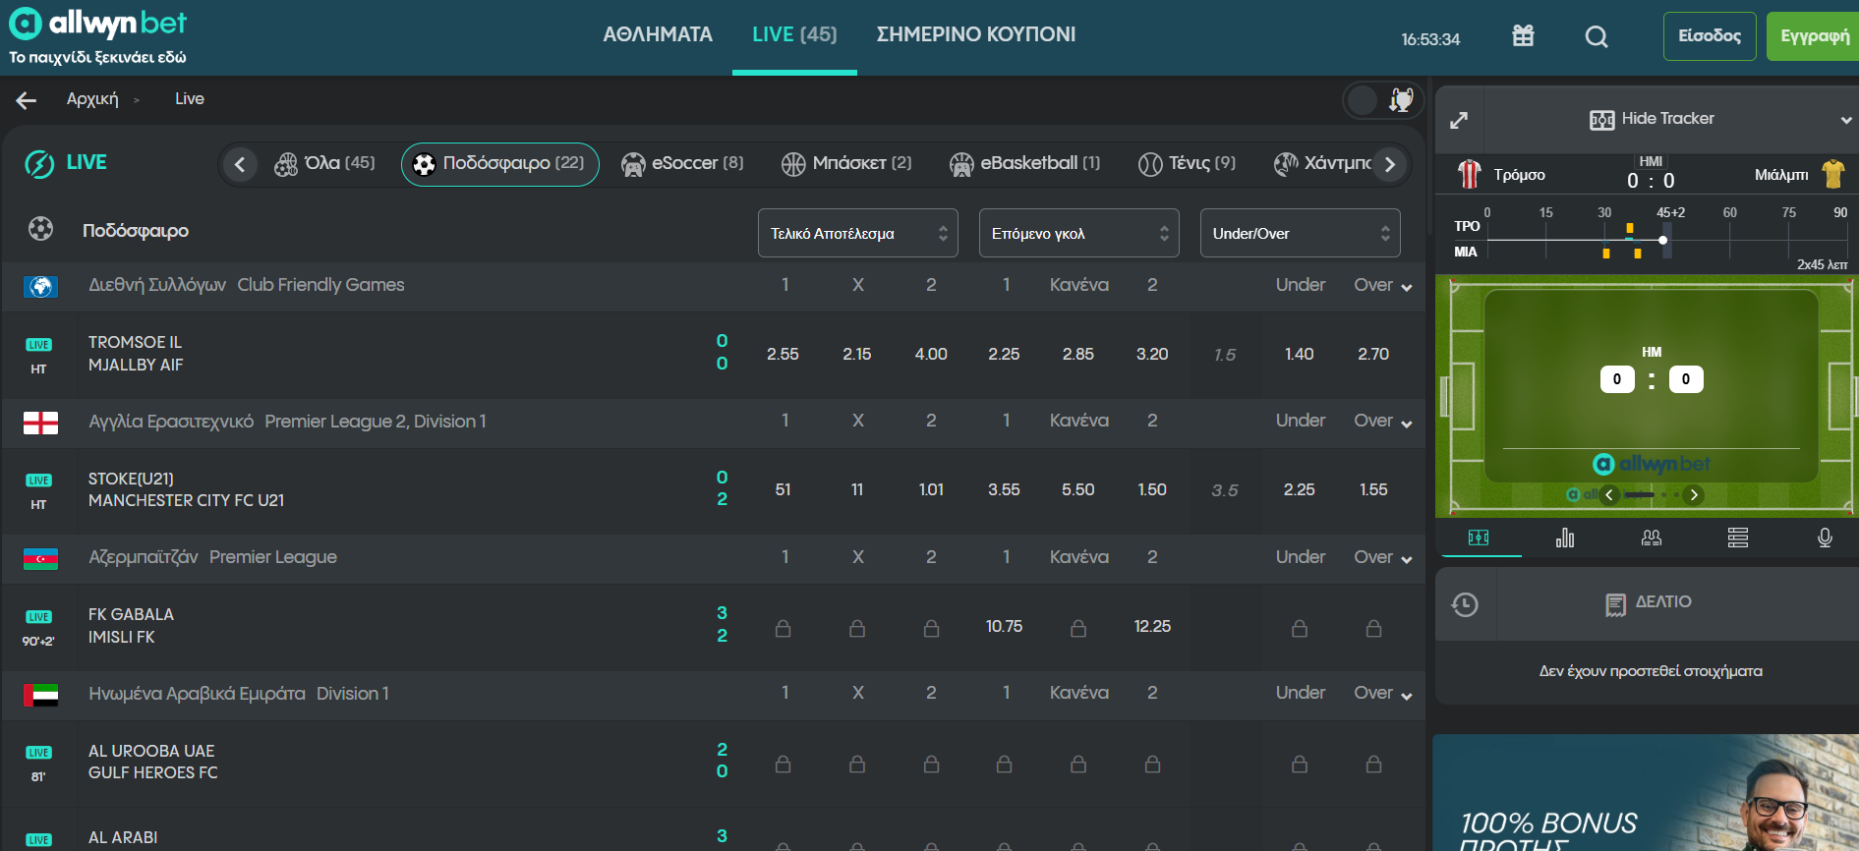Open the ΑΘΛΗΜΑΤΑ menu

coord(658,34)
